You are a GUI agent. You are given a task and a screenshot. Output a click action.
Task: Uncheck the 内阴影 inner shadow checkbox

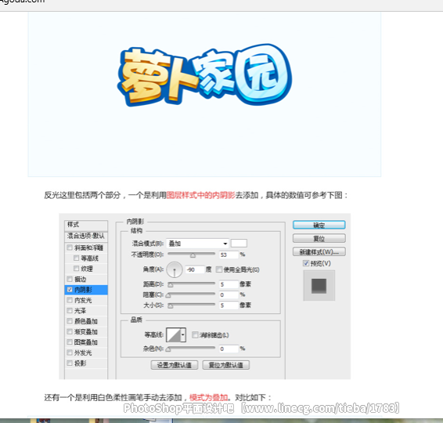(x=70, y=290)
